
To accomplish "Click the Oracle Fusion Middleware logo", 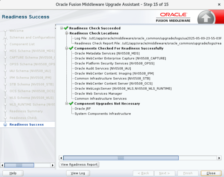I will click(x=173, y=18).
